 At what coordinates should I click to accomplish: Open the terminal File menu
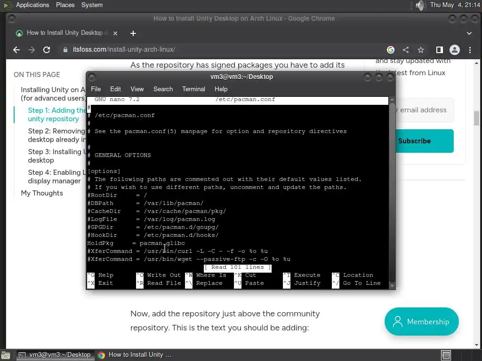tap(96, 89)
